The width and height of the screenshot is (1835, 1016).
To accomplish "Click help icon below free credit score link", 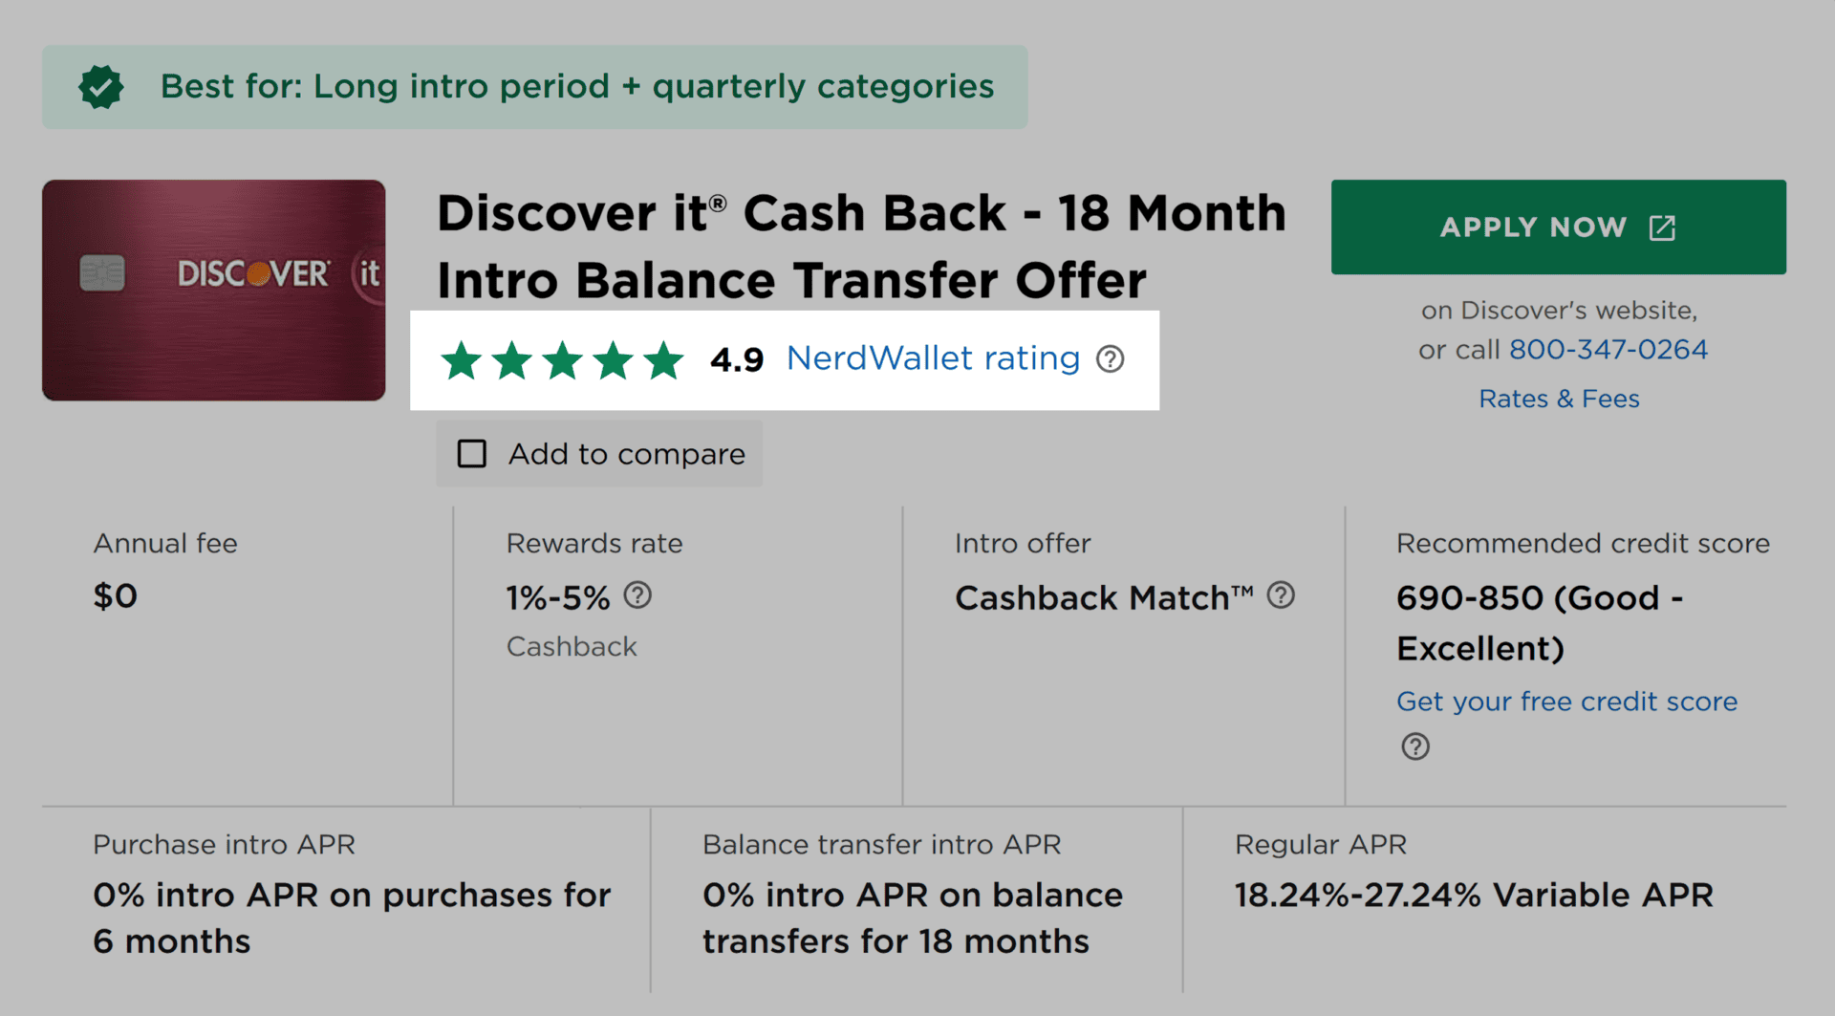I will 1415,746.
